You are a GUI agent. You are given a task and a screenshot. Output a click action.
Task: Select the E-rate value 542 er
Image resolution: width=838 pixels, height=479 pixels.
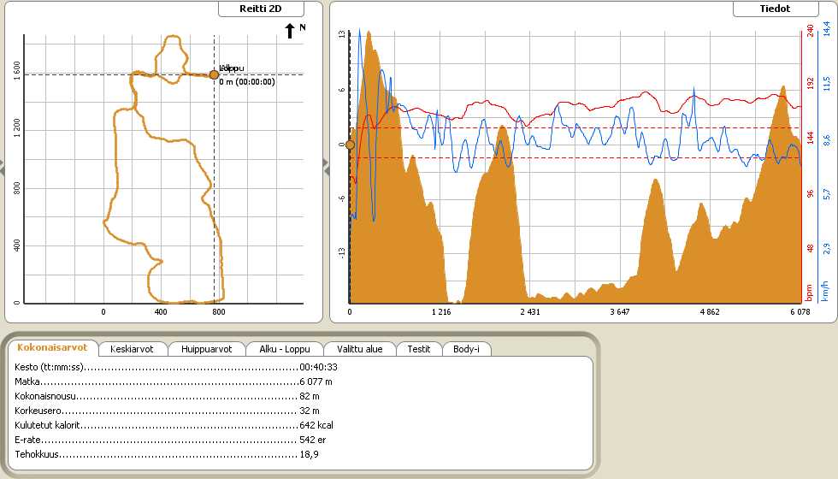313,440
